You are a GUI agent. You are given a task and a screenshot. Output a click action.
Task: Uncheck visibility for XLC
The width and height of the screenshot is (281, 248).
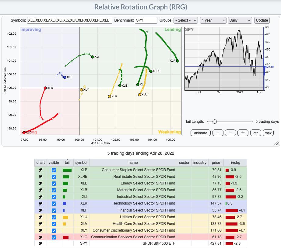click(x=54, y=237)
